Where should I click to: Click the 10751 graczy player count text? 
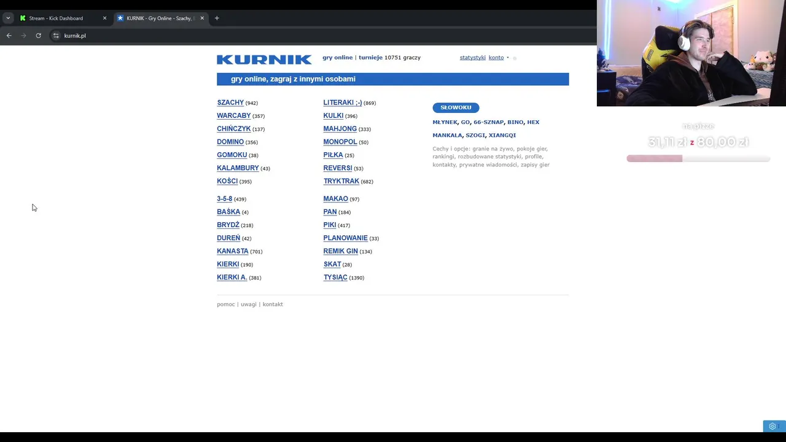pyautogui.click(x=402, y=58)
